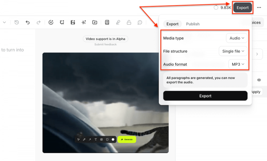The width and height of the screenshot is (267, 161).
Task: Select the pencil draw tool on video
Action: click(x=84, y=139)
